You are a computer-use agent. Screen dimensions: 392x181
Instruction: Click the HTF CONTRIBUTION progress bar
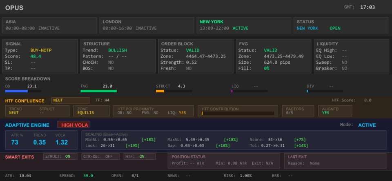[238, 113]
